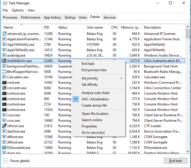Click the Fewer details arrow icon
The image size is (191, 168).
coord(6,161)
